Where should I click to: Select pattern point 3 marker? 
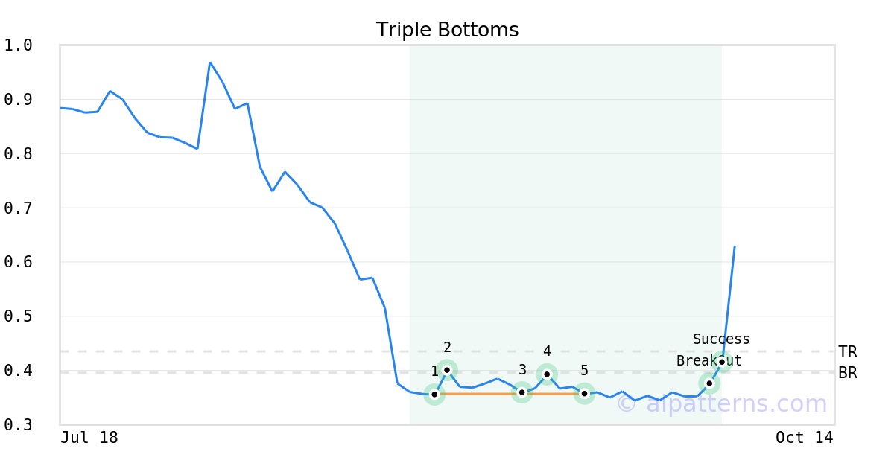pyautogui.click(x=521, y=392)
